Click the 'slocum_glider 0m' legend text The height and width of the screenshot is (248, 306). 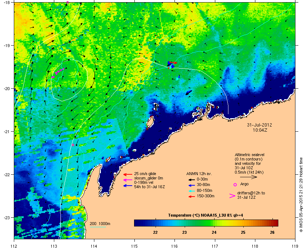click(x=149, y=178)
